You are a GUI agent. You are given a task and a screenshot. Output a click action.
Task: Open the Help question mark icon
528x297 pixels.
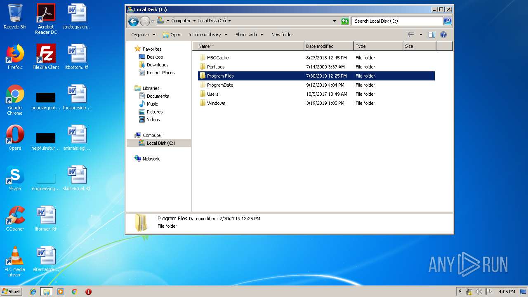pyautogui.click(x=443, y=35)
